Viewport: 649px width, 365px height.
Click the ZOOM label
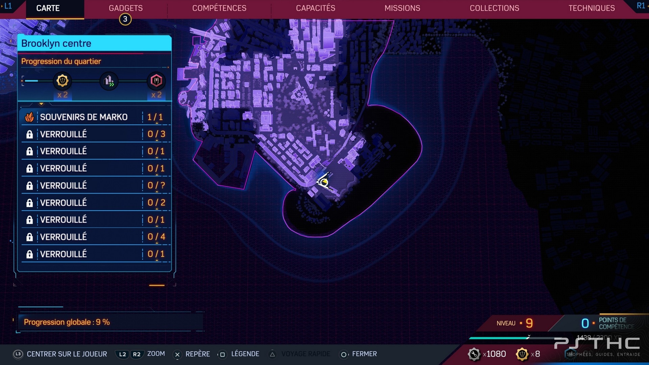pos(156,354)
